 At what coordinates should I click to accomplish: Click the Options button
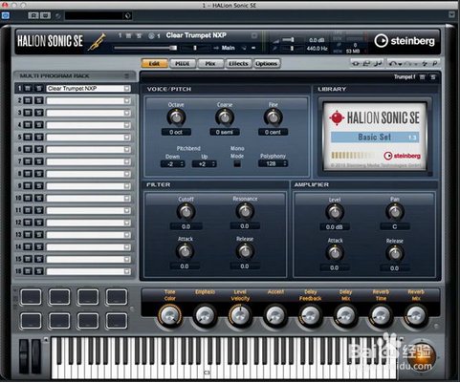click(x=266, y=63)
